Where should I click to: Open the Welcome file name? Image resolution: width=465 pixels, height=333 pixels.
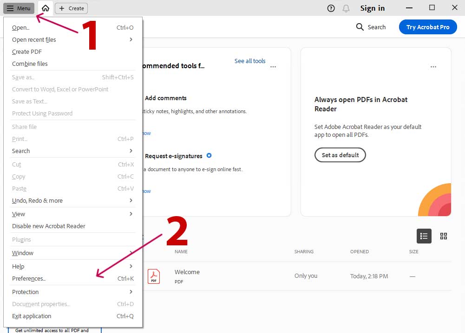coord(187,272)
